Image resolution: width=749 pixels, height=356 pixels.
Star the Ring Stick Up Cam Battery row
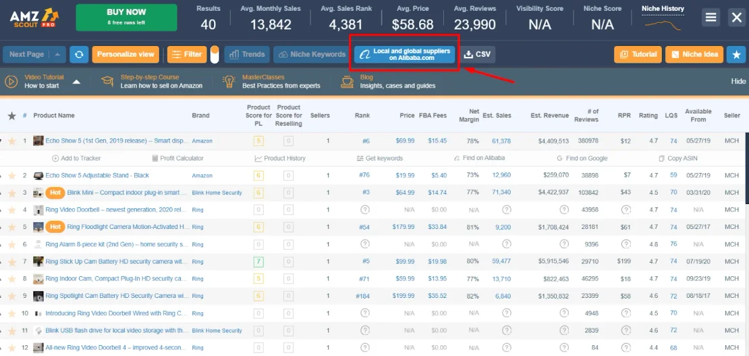pos(12,261)
